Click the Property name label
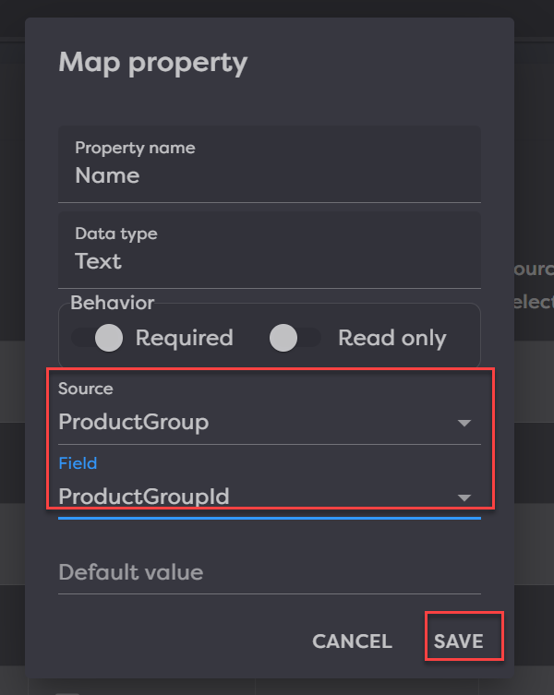Viewport: 554px width, 695px height. 135,148
